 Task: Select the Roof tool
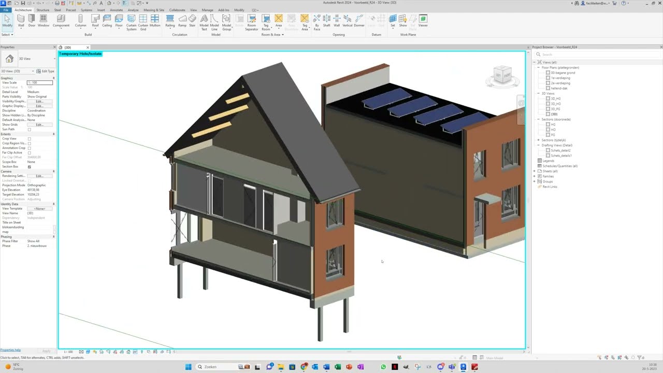click(x=95, y=21)
